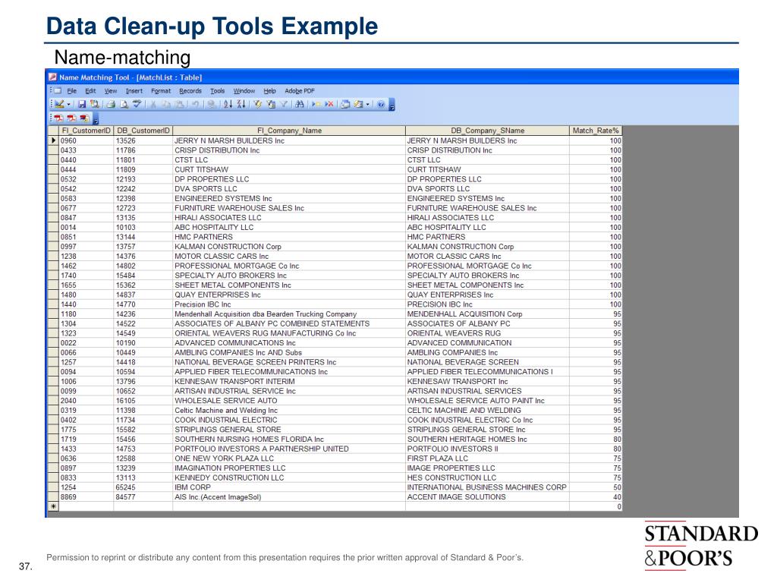Click the Match_Rate% column header
This screenshot has width=777, height=583.
click(x=596, y=131)
